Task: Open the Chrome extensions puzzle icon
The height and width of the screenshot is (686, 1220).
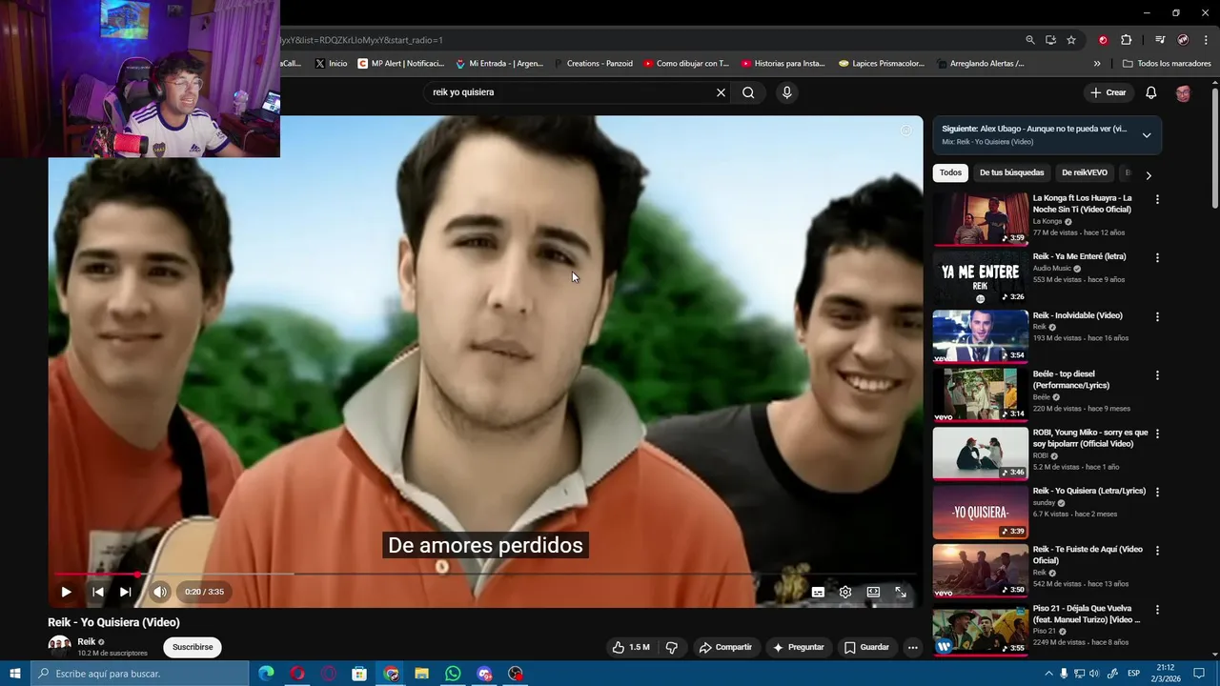Action: click(1126, 40)
